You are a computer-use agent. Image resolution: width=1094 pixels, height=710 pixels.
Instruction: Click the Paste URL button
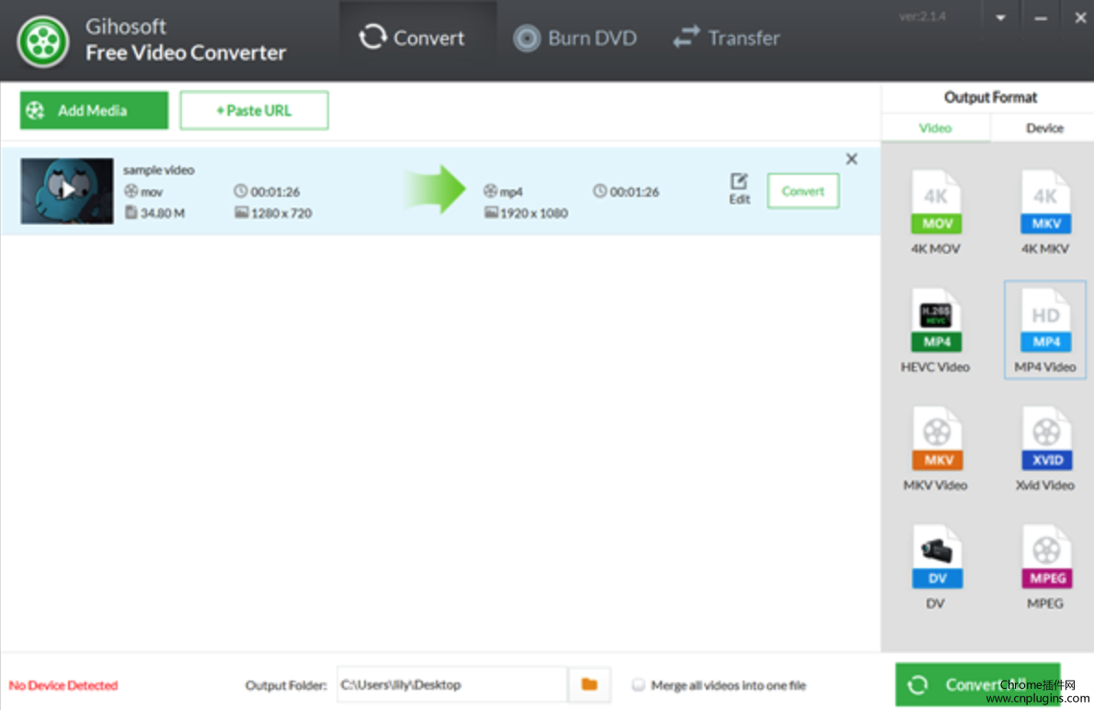coord(254,110)
